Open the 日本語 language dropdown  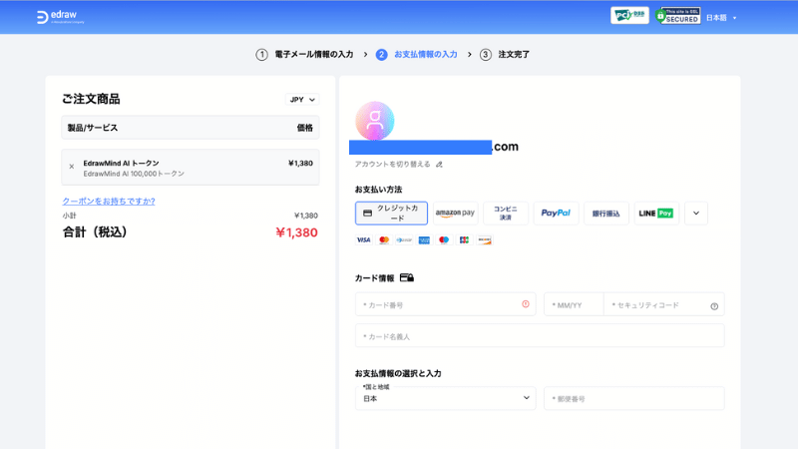[721, 18]
